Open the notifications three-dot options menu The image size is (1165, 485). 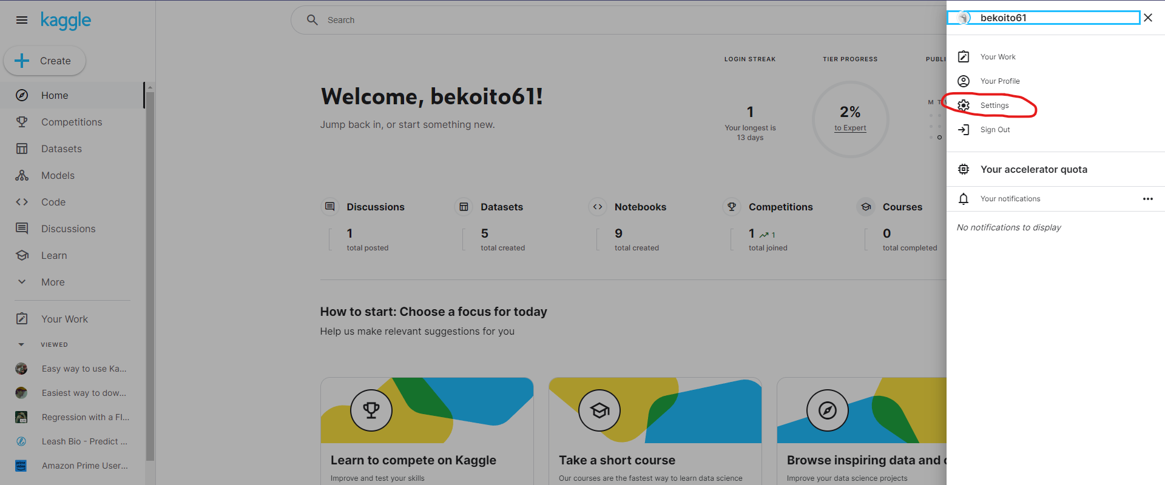click(1147, 199)
